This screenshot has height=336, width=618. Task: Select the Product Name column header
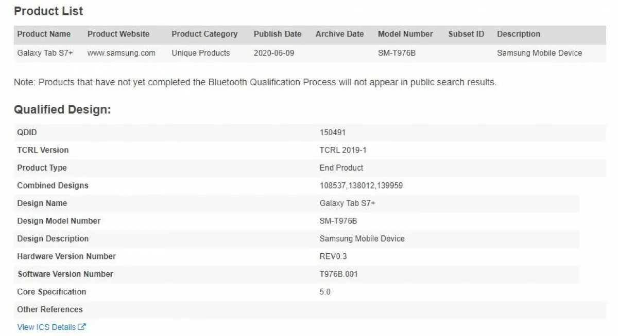click(x=44, y=34)
